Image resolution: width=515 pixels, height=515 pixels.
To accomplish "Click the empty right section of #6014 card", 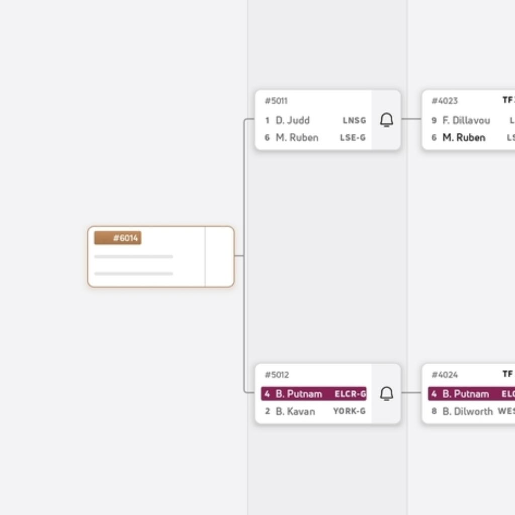I will (x=219, y=256).
